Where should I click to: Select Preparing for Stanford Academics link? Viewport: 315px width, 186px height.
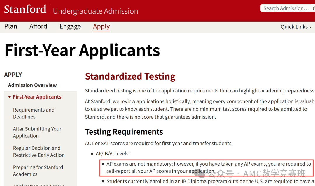38,171
